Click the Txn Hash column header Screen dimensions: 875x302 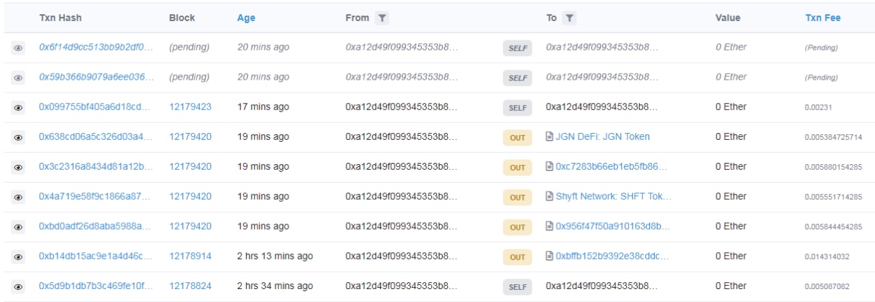tap(60, 18)
